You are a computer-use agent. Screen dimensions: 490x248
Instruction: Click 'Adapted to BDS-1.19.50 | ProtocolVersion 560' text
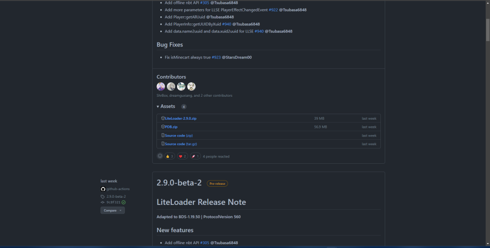[199, 217]
